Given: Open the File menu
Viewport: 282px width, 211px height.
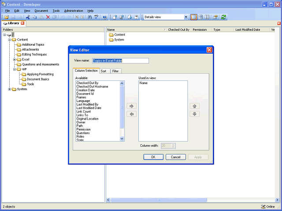Looking at the screenshot, I should [x=7, y=11].
